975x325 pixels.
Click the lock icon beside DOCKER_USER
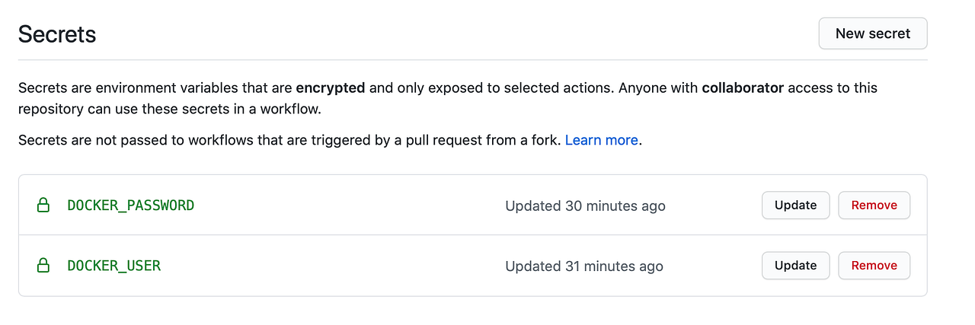point(43,266)
